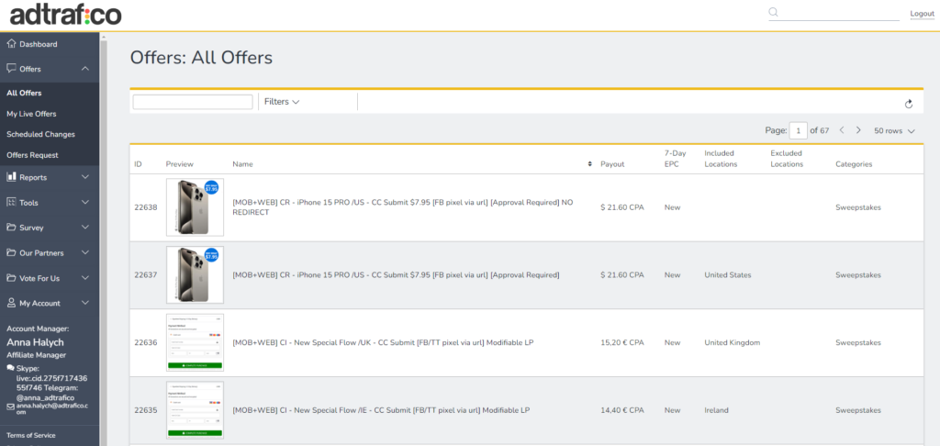Viewport: 940px width, 446px height.
Task: Click the page number input box
Action: click(799, 130)
